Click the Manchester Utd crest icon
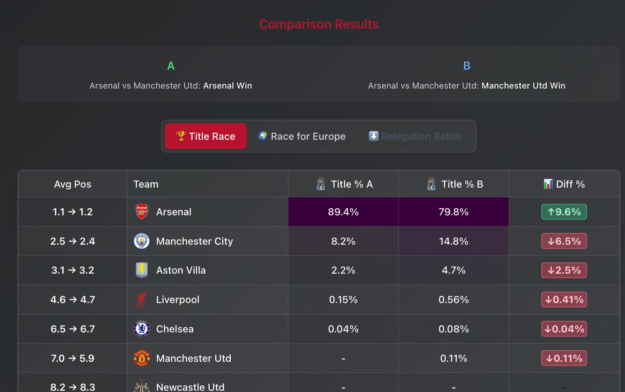The height and width of the screenshot is (392, 625). pos(142,358)
